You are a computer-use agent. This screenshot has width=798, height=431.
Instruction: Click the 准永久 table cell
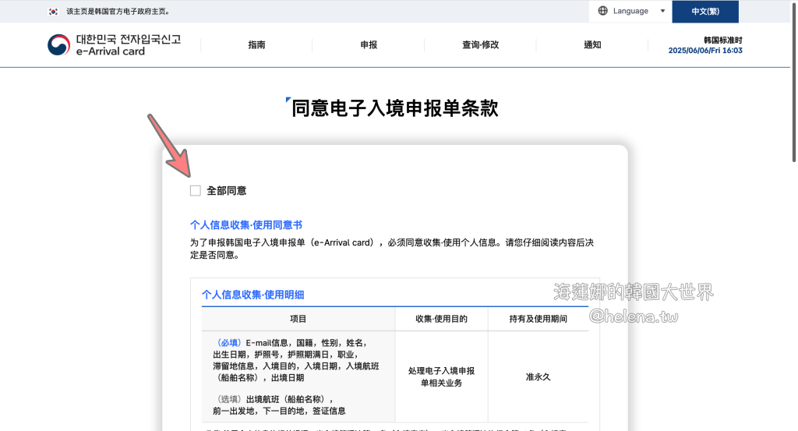pyautogui.click(x=538, y=377)
